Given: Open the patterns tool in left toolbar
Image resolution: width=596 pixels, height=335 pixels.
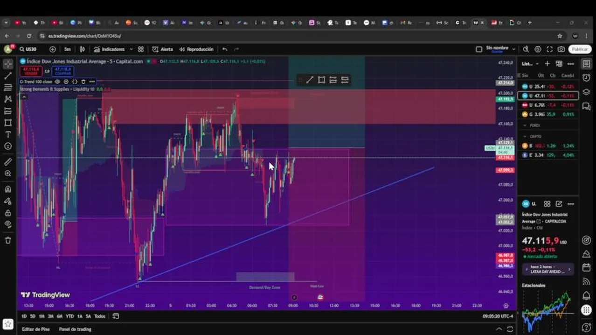Looking at the screenshot, I should pos(8,99).
